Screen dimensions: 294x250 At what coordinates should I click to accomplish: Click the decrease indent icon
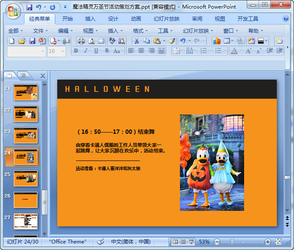tap(269, 51)
